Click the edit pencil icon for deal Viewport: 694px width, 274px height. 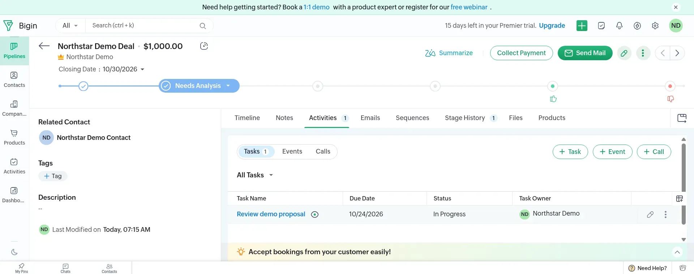624,53
